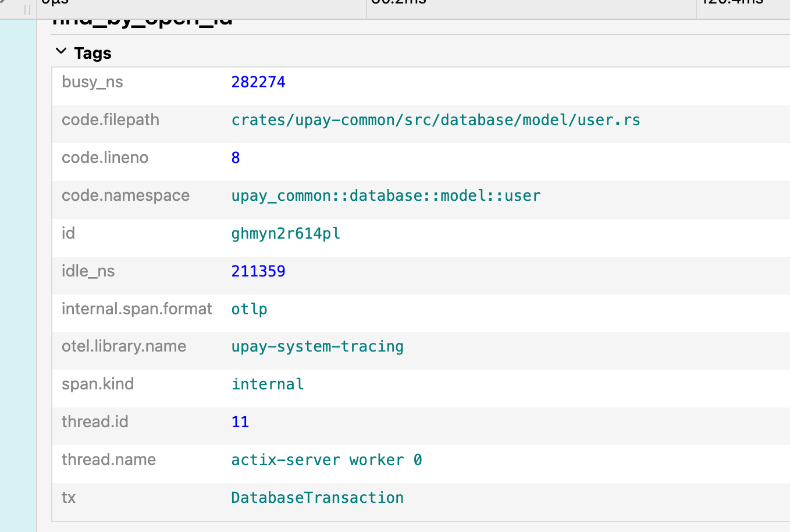Screen dimensions: 790x532
Task: Collapse the Tags section chevron
Action: [x=61, y=52]
